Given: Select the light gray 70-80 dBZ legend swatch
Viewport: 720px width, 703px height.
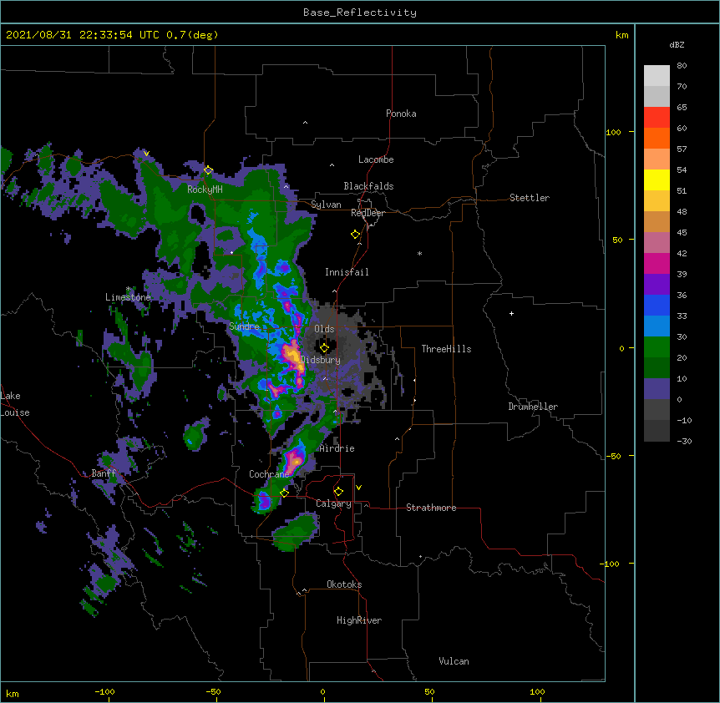Looking at the screenshot, I should pyautogui.click(x=657, y=76).
